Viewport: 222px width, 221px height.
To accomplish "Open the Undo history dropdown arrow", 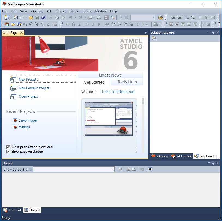I will coord(76,17).
